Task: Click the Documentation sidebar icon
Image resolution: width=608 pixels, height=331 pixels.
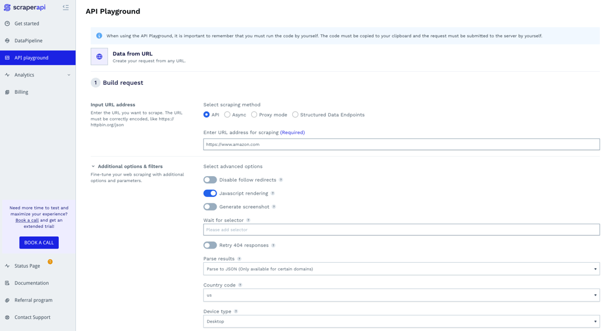Action: (x=7, y=283)
